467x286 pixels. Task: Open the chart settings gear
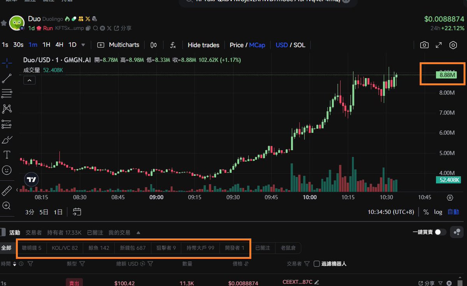453,45
